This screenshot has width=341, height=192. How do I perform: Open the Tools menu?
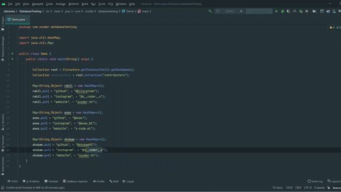pos(102,4)
